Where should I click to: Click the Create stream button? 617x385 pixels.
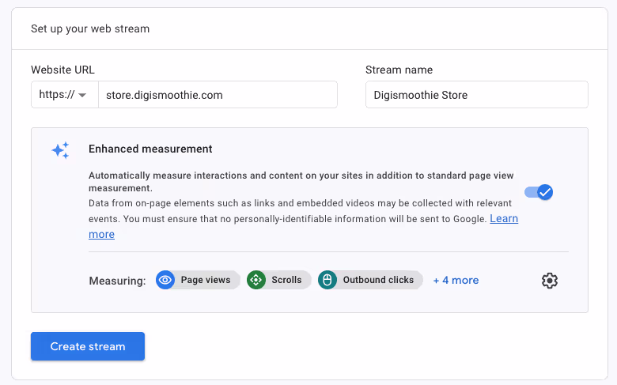(x=88, y=346)
